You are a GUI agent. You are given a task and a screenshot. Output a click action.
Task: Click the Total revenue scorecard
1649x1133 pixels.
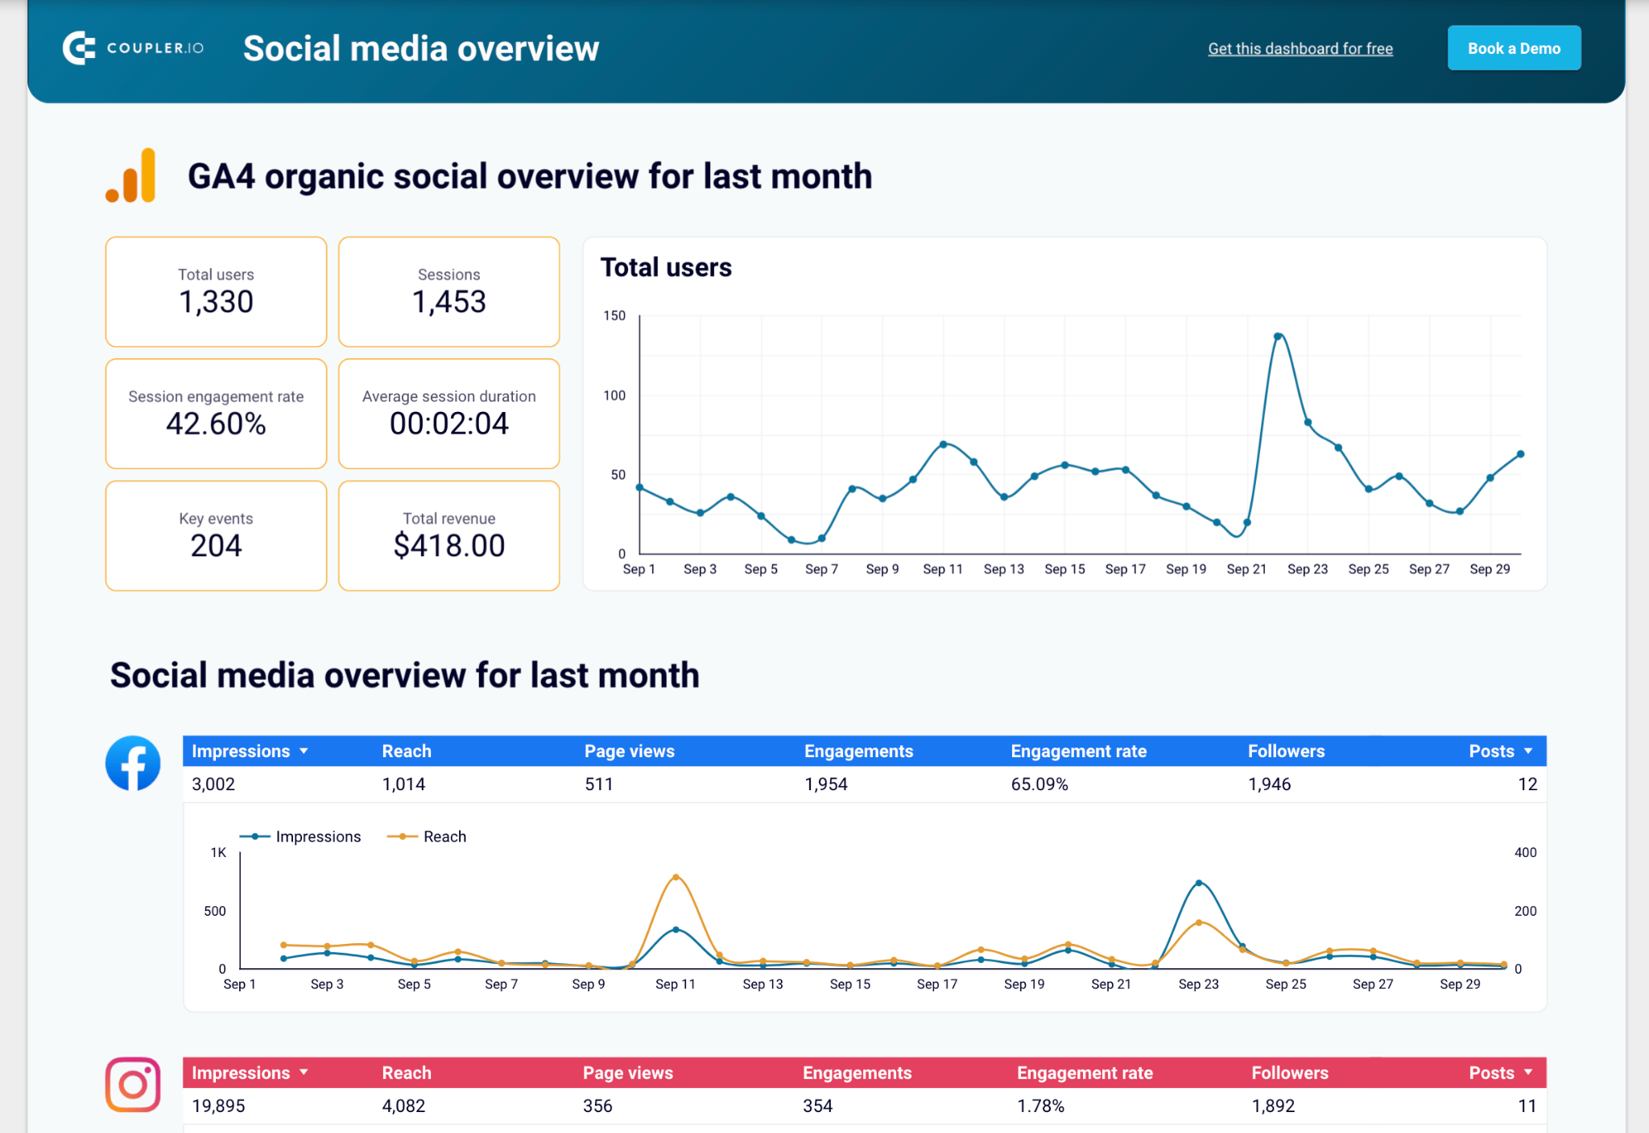(x=448, y=536)
